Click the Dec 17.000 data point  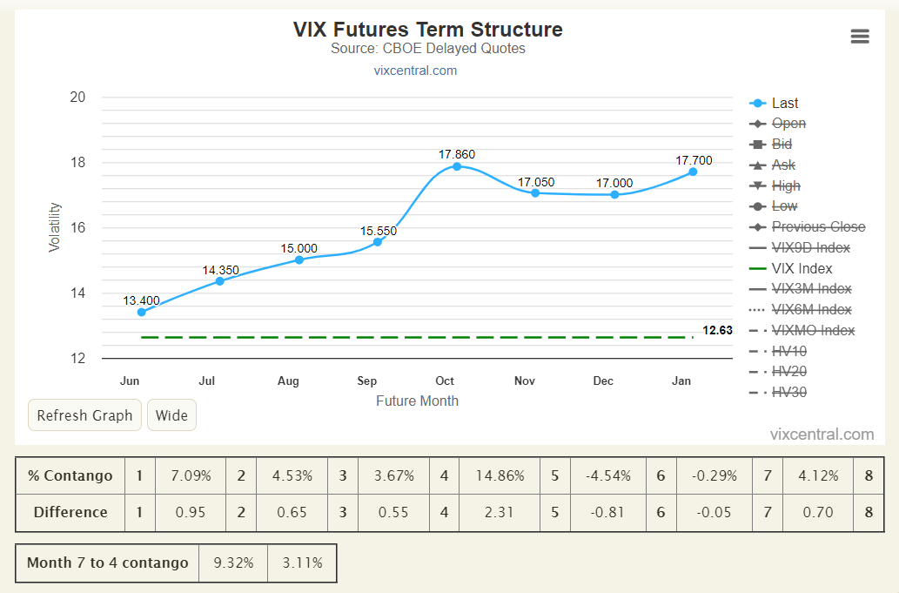pos(614,194)
